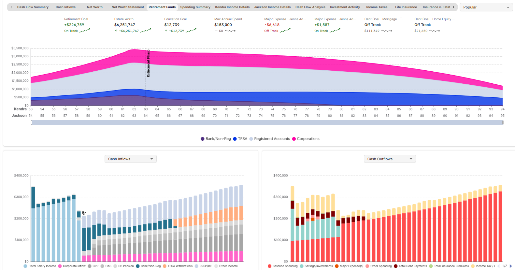Open the Cash Flow Summary tab
This screenshot has height=270, width=515.
33,7
